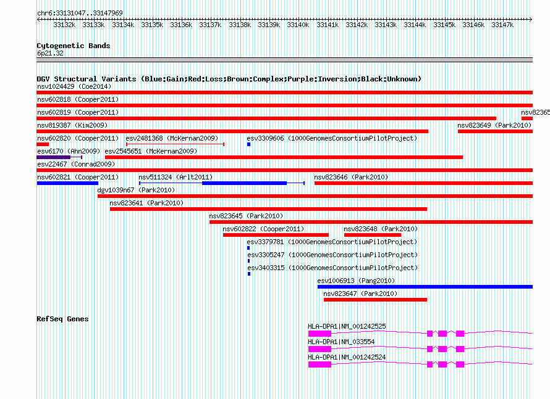
Task: Select nsv602821 (Cooper2011) label
Action: click(x=78, y=177)
